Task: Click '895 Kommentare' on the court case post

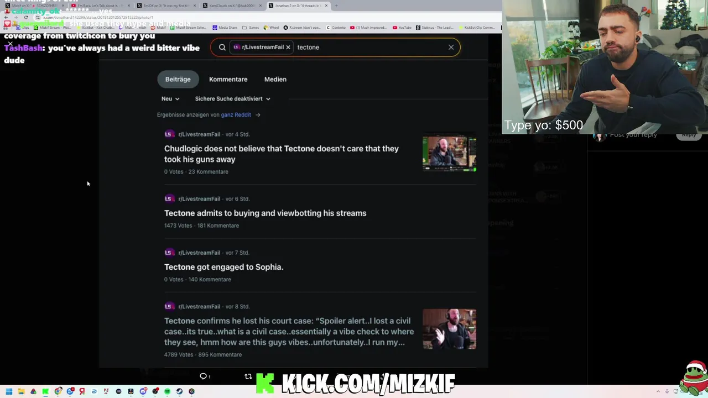Action: [220, 355]
